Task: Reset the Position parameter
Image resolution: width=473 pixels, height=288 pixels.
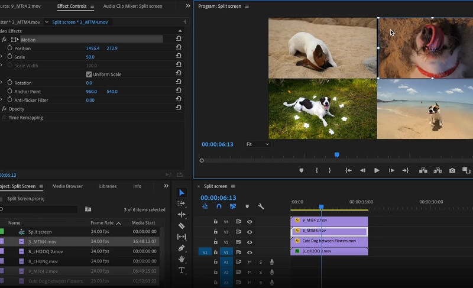Action: point(179,47)
